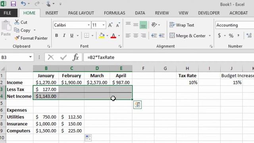Click the Comma Style icon
The width and height of the screenshot is (254, 143).
pos(238,35)
